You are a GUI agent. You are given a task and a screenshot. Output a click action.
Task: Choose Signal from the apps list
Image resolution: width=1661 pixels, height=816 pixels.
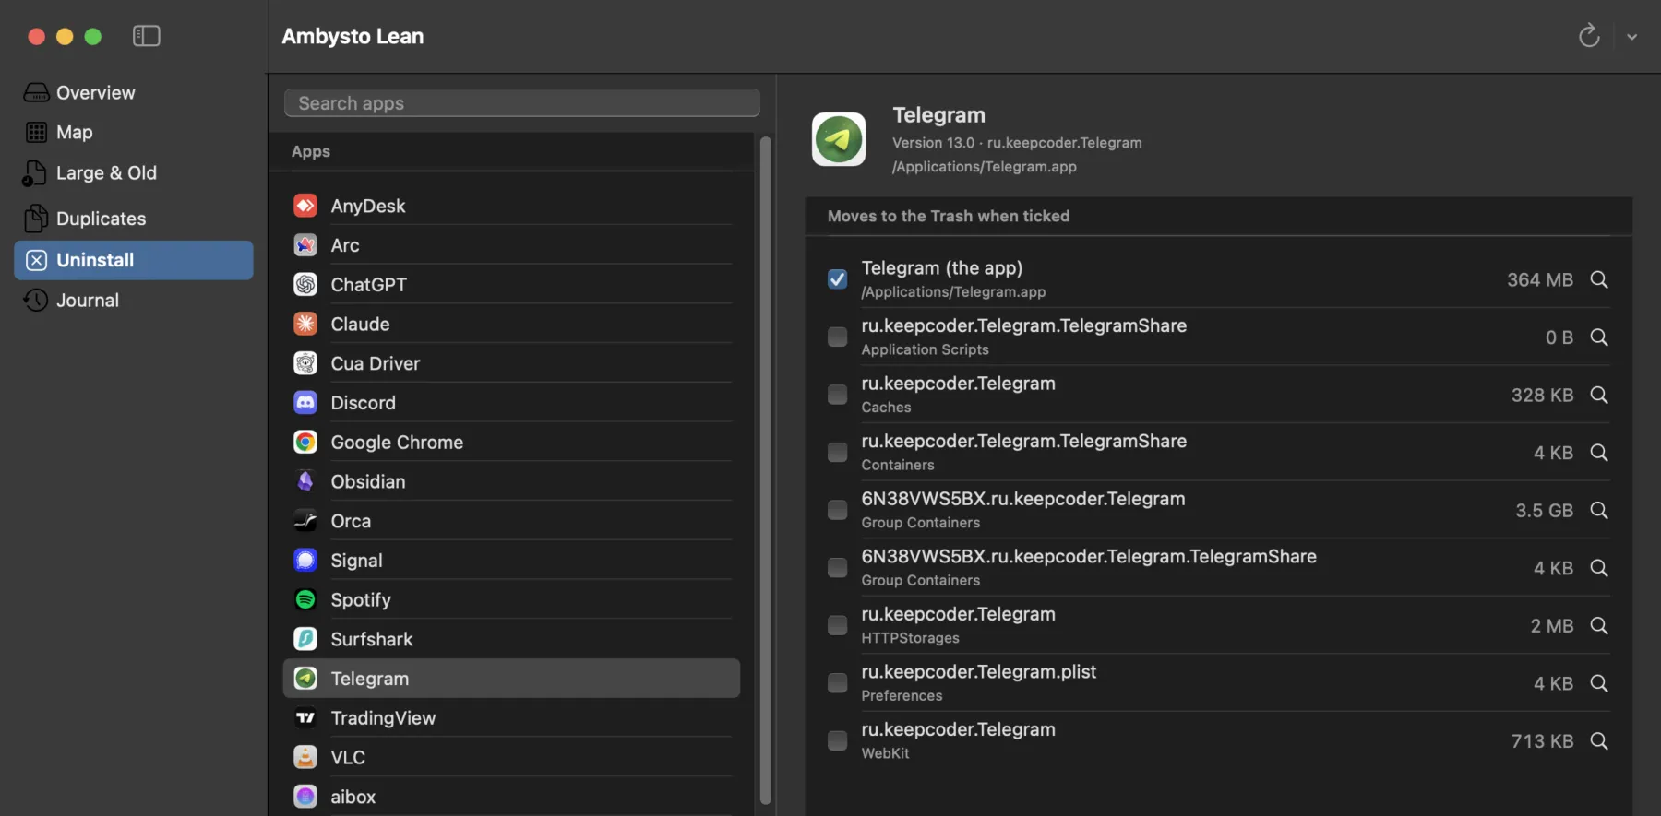(x=512, y=561)
